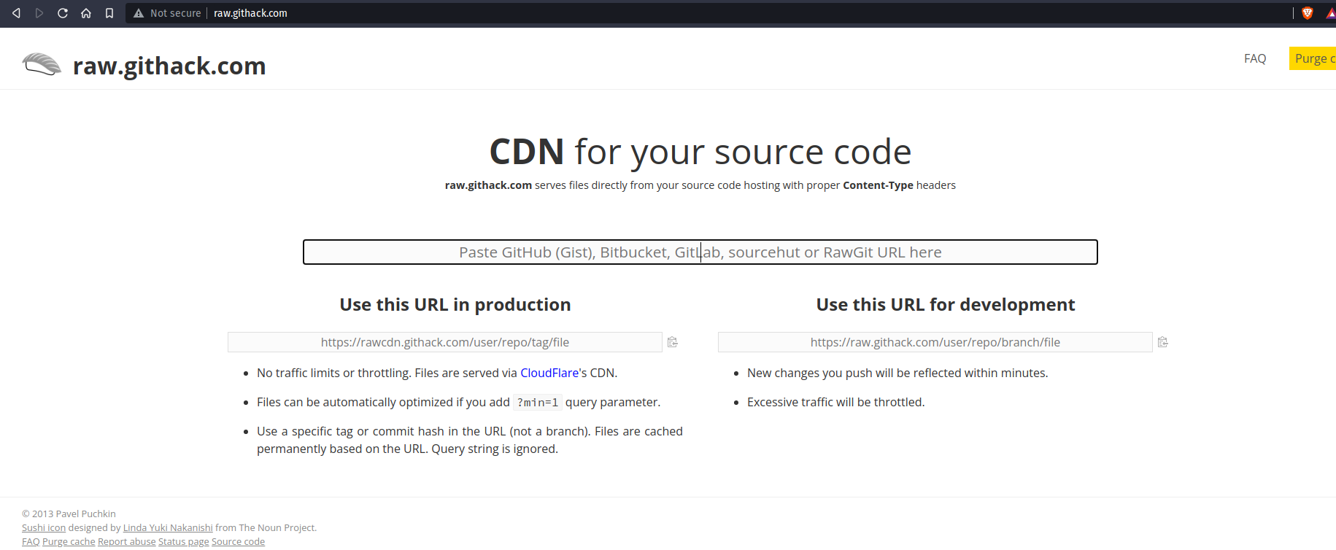Image resolution: width=1336 pixels, height=550 pixels.
Task: Focus the Paste GitHub URL input box
Action: pos(700,252)
